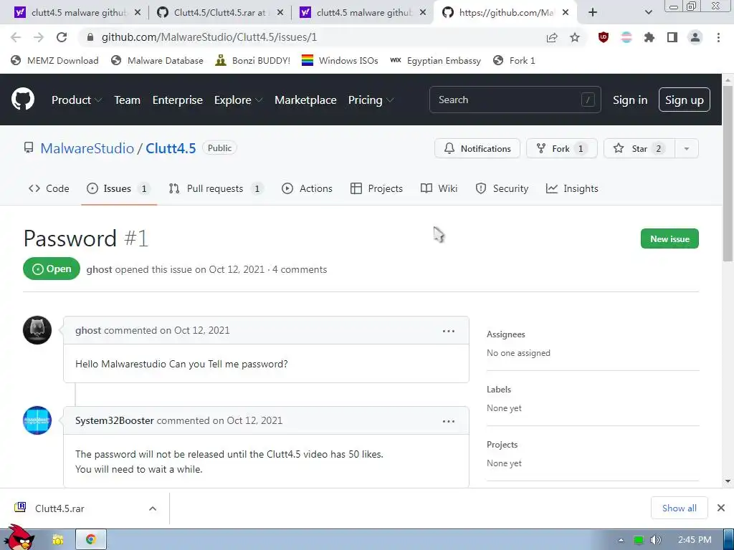Click the Notifications button

pos(477,149)
